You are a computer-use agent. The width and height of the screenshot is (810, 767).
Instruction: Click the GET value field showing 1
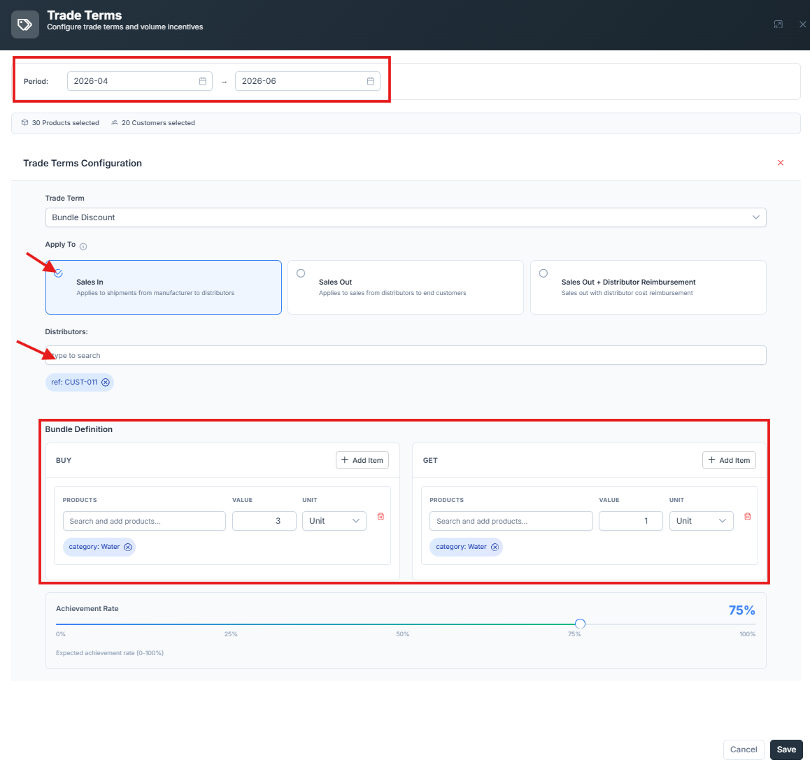pyautogui.click(x=631, y=521)
